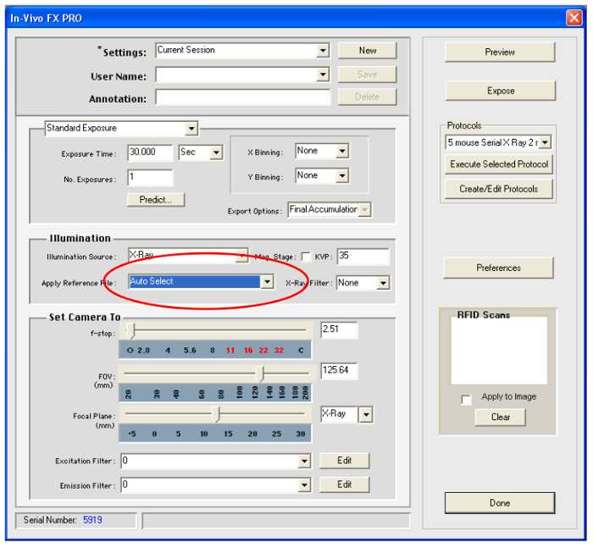Viewport: 593px width, 548px height.
Task: Click the New settings button
Action: coord(367,50)
